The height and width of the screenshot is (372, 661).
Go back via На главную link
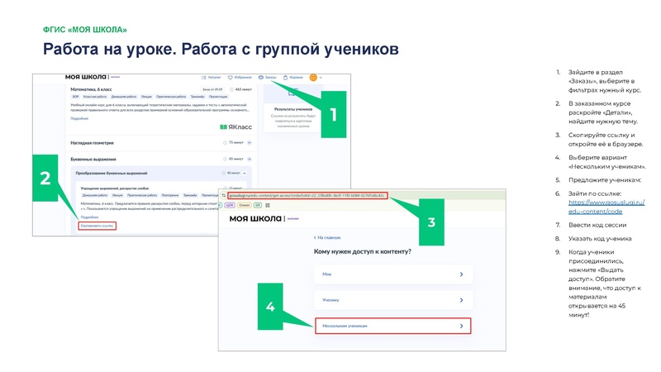327,237
